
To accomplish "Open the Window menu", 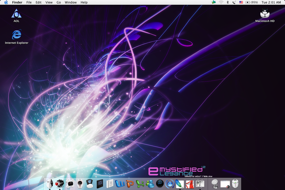I will pyautogui.click(x=70, y=2).
